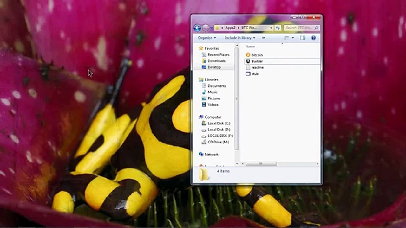406x228 pixels.
Task: Click the navigation pane vertical scrollbar thumb
Action: pos(237,98)
